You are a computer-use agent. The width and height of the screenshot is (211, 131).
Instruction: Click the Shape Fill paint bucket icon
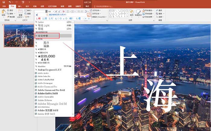coord(144,10)
